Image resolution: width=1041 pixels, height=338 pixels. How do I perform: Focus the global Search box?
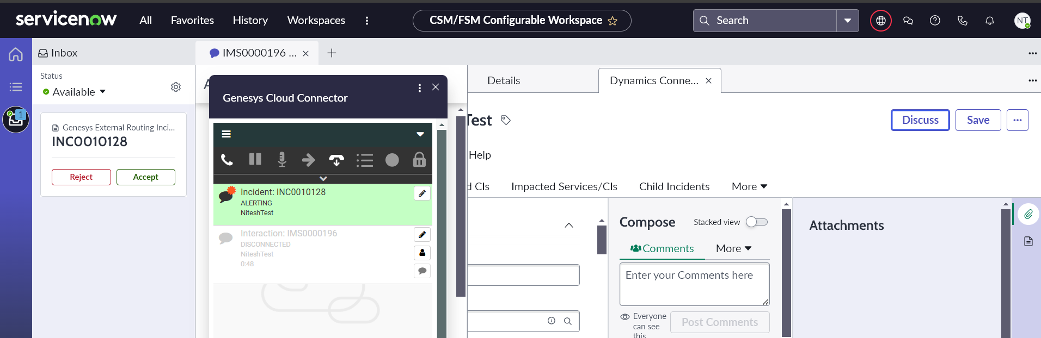[x=765, y=21]
